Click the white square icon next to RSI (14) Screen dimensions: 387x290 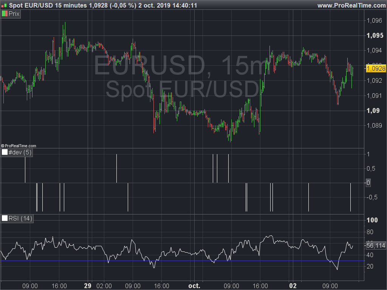coord(5,218)
